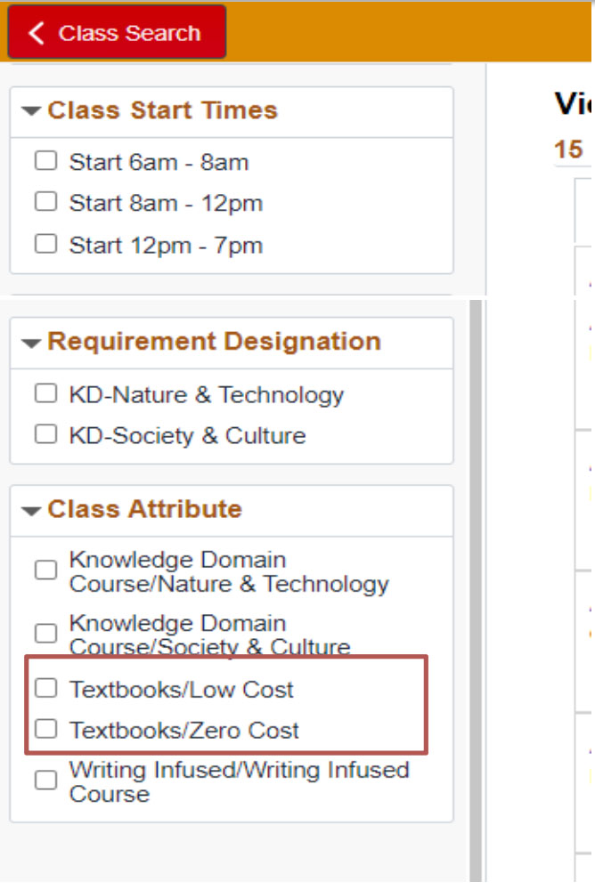
Task: Enable the Start 8am - 12pm filter
Action: [x=45, y=202]
